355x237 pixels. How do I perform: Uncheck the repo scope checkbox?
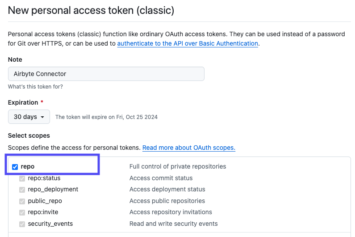[x=15, y=167]
